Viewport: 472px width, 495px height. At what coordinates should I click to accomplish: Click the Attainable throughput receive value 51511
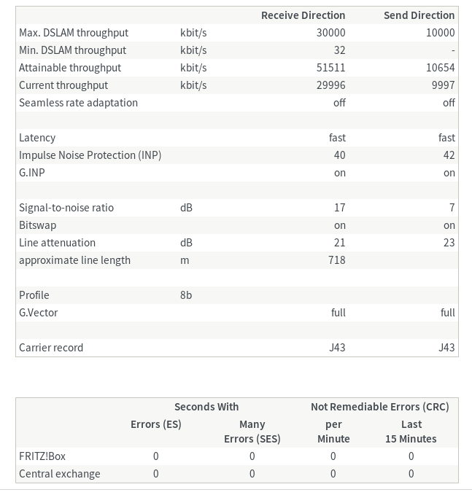pyautogui.click(x=331, y=68)
